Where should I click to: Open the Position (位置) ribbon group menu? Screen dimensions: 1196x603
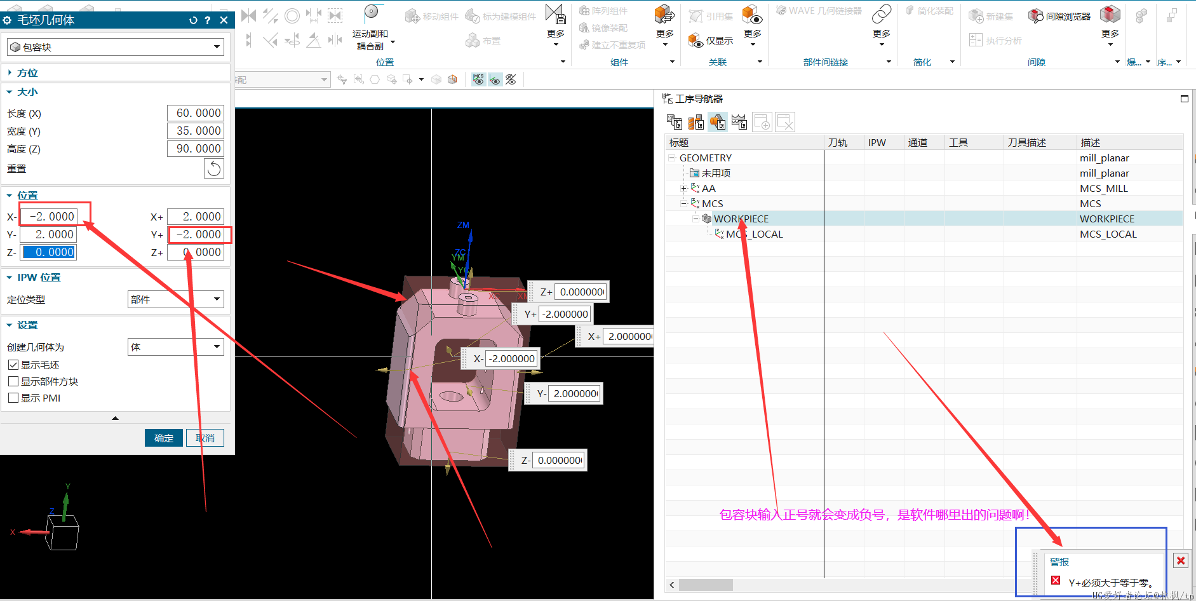pos(563,62)
